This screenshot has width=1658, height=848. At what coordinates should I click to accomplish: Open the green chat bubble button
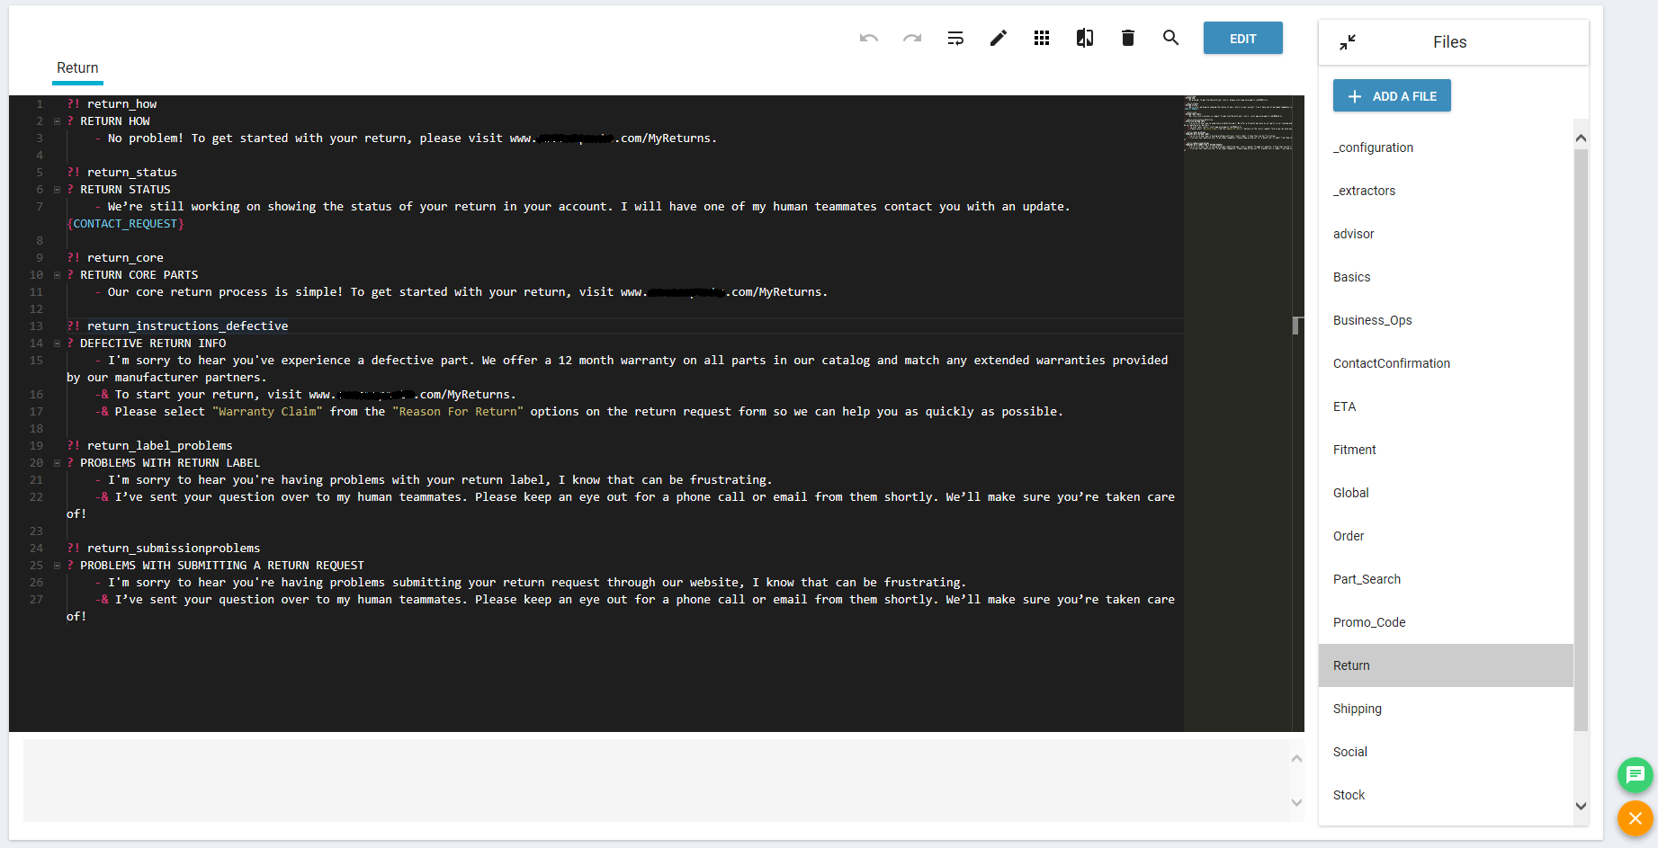(1635, 775)
